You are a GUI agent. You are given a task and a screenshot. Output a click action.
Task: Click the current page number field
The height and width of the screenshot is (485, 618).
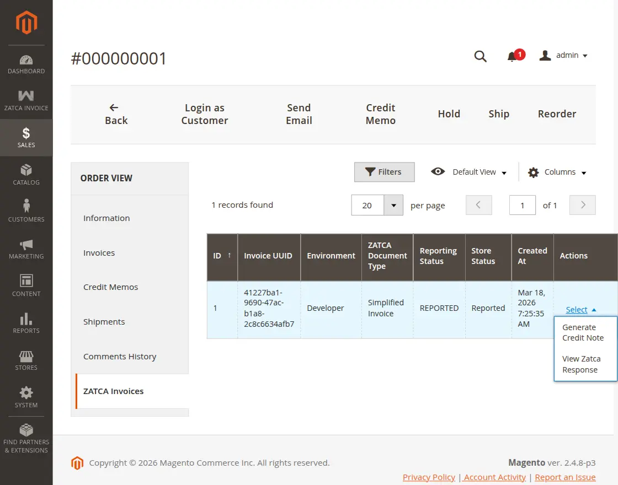[522, 205]
